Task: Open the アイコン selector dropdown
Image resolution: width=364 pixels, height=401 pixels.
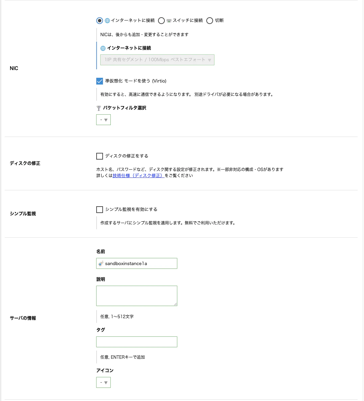Action: coord(103,382)
